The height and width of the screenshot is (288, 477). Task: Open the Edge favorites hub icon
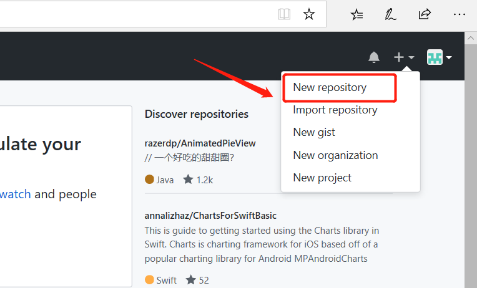357,14
